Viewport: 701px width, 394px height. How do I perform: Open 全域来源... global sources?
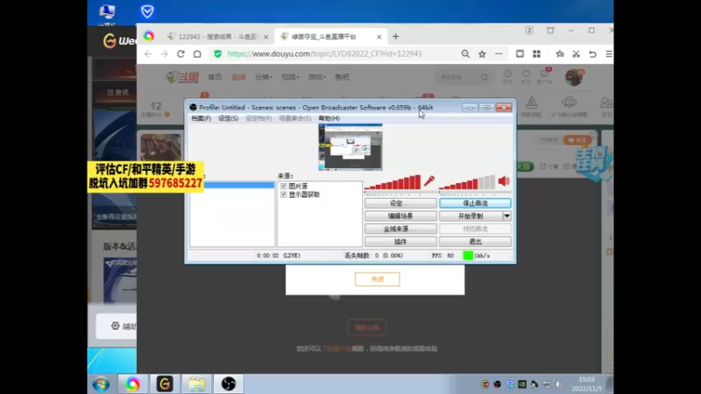click(x=400, y=229)
